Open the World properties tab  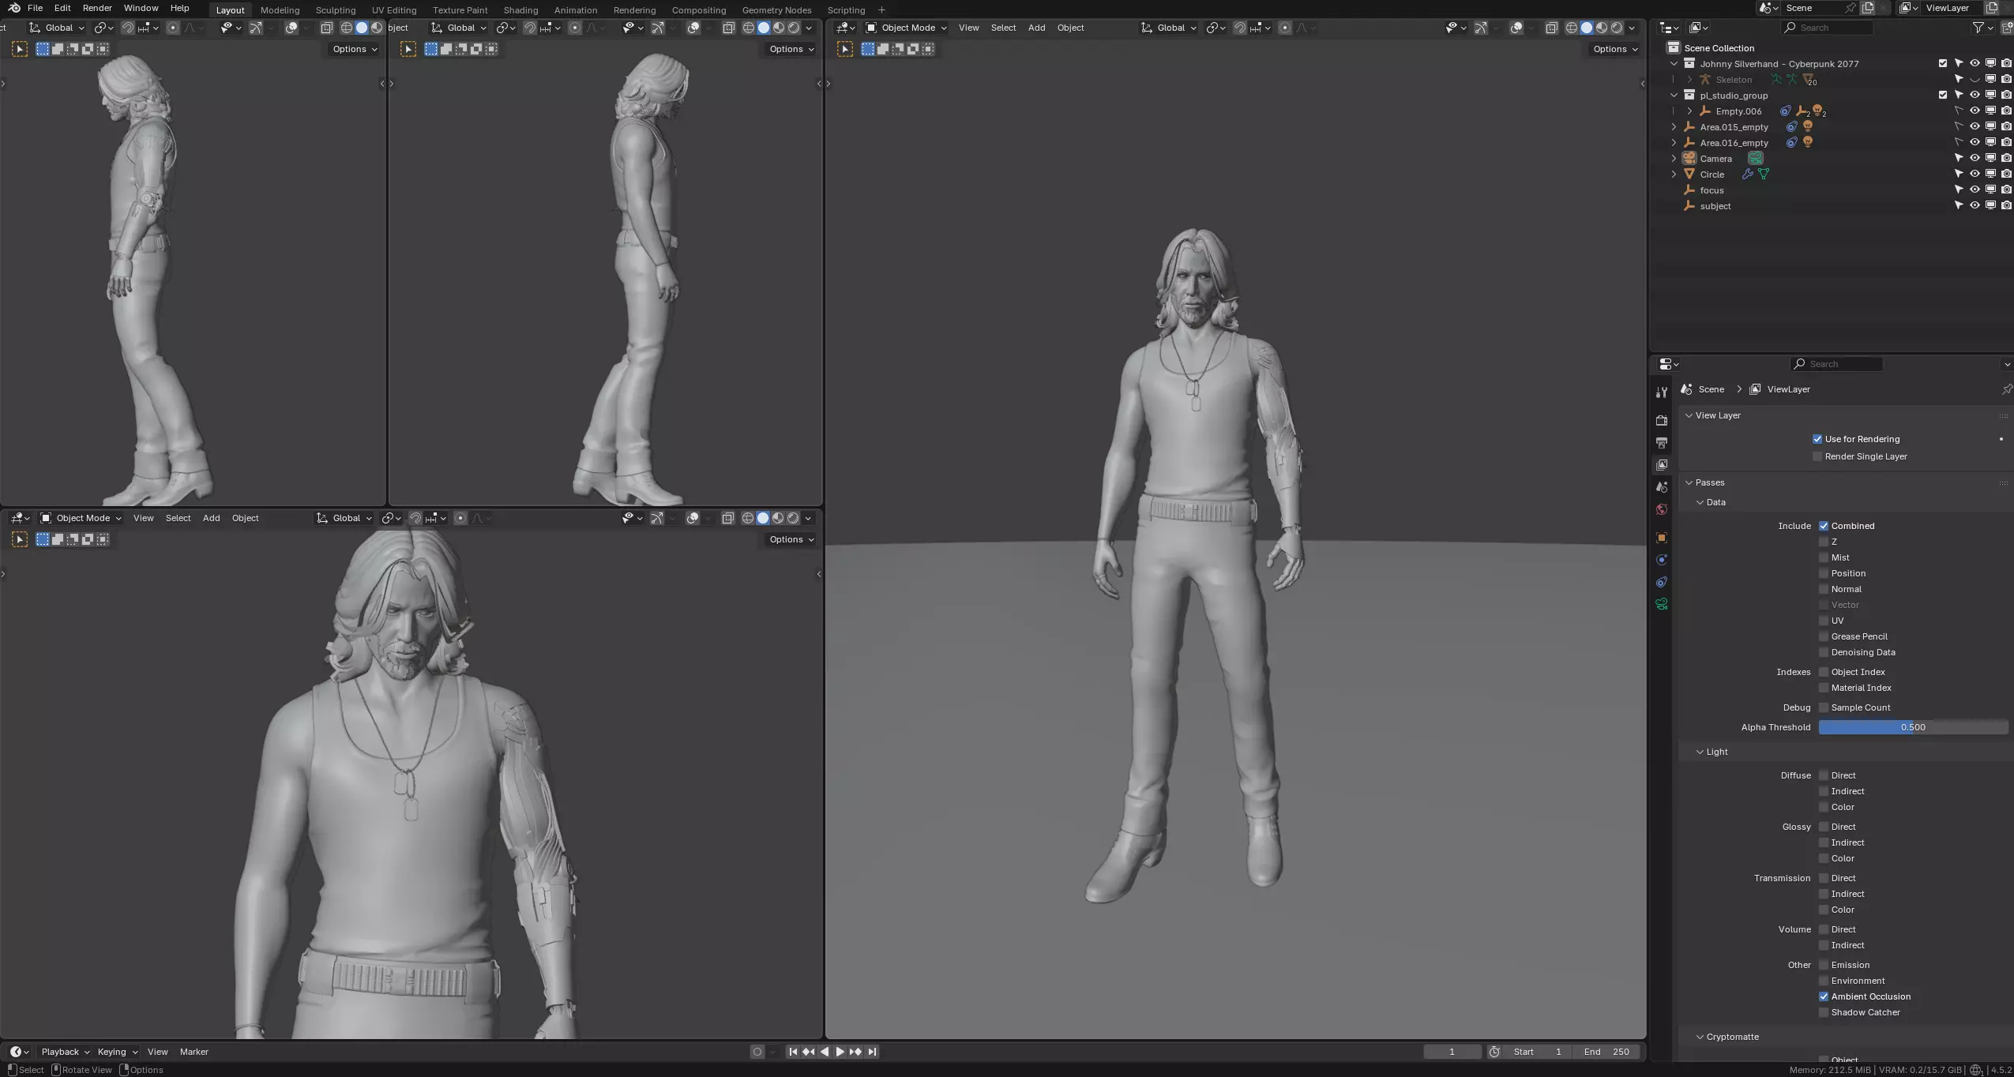pos(1662,509)
